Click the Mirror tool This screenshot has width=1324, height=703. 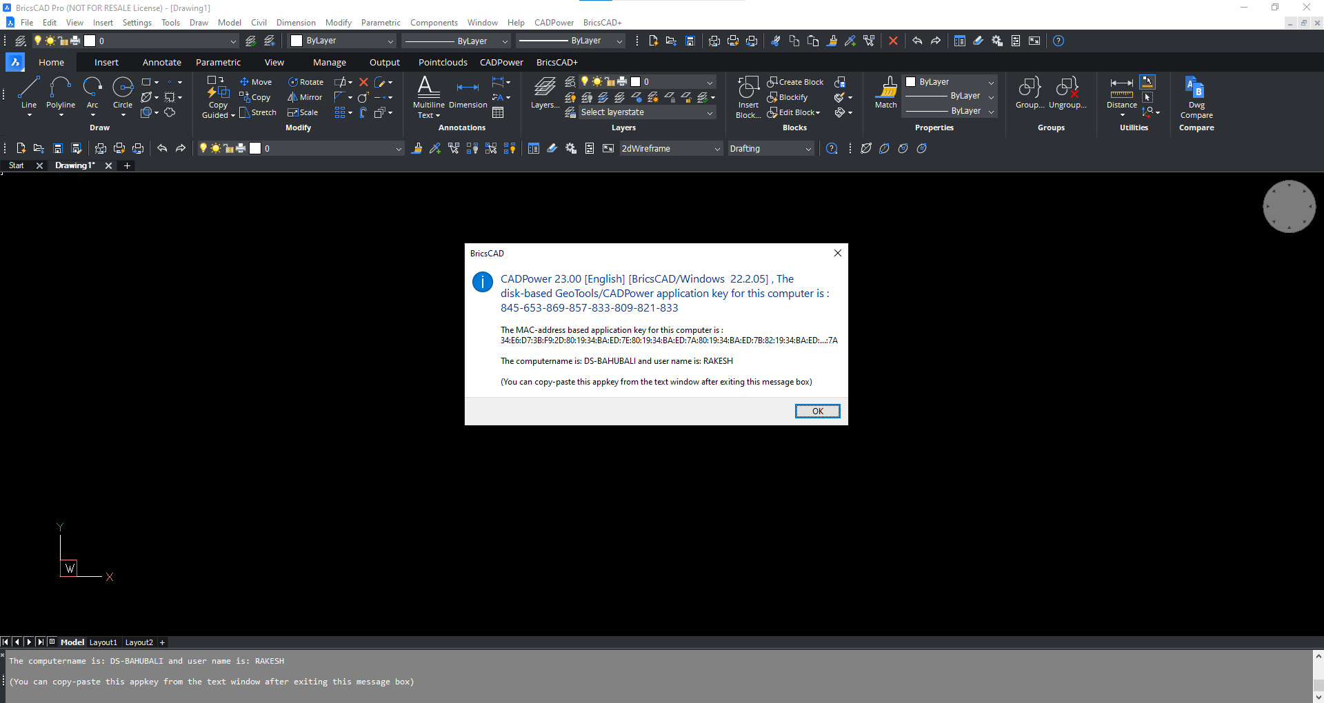tap(305, 97)
